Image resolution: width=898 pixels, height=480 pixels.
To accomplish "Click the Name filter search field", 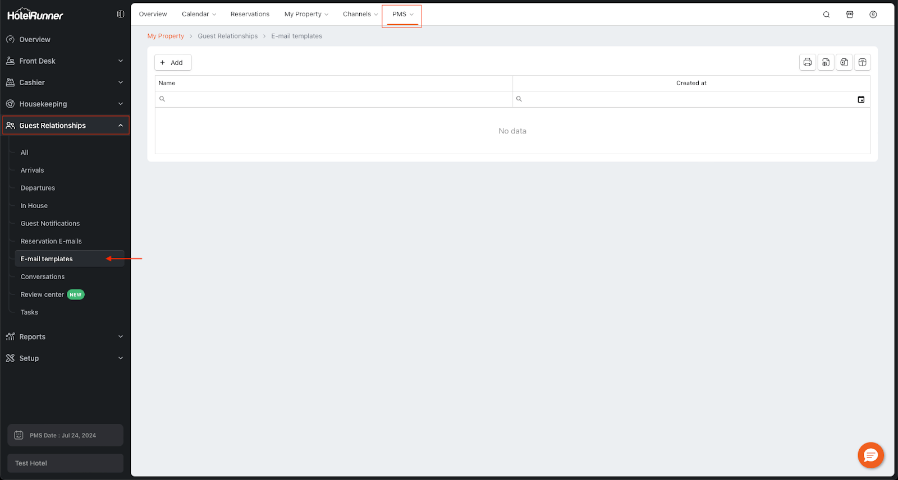I will click(337, 99).
